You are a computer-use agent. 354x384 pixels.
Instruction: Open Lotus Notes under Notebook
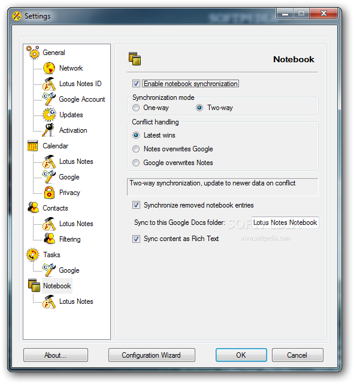pos(76,301)
